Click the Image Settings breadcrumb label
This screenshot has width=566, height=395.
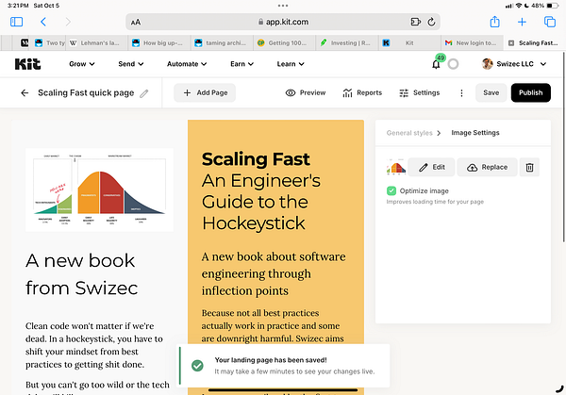(475, 133)
